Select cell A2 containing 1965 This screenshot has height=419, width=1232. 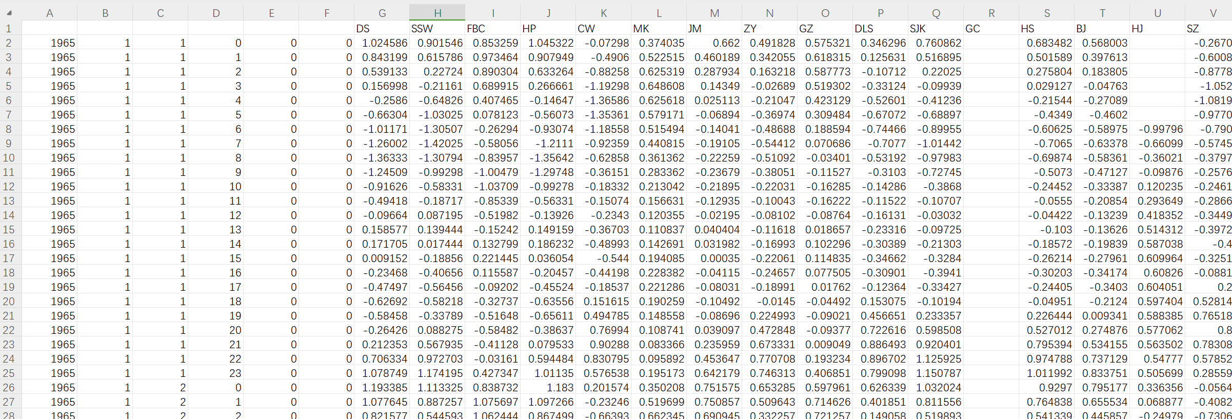pos(50,43)
